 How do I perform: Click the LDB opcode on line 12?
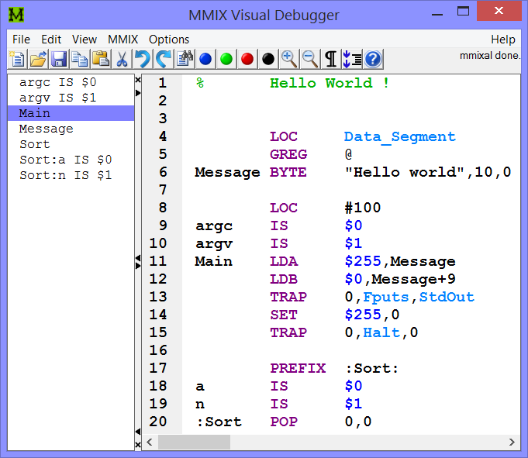pos(284,279)
